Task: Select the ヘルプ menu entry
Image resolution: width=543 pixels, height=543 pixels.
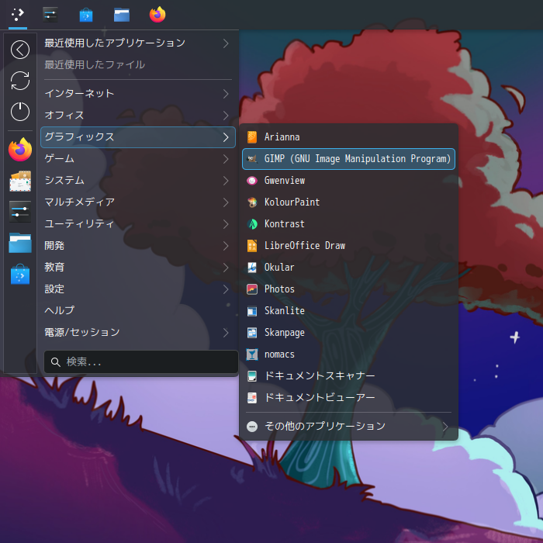Action: (x=138, y=310)
